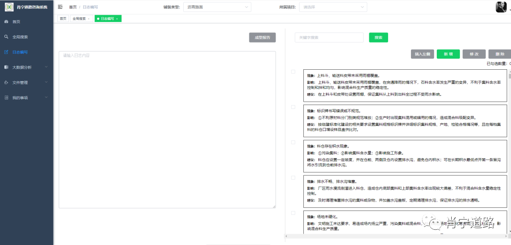Click the 插入左侧 button
This screenshot has width=511, height=245.
tap(422, 54)
